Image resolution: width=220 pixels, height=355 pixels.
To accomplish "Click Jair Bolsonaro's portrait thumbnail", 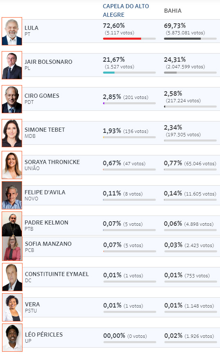I will 12,65.
